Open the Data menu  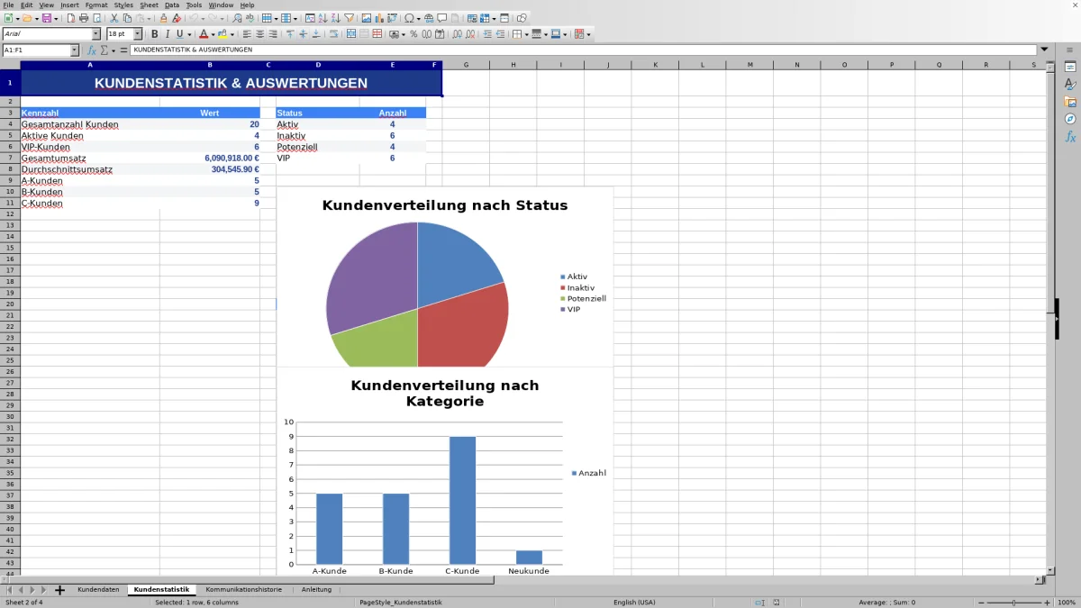pyautogui.click(x=171, y=5)
